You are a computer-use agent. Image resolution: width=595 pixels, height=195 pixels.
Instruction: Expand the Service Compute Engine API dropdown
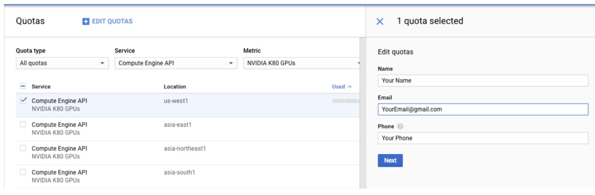[176, 63]
